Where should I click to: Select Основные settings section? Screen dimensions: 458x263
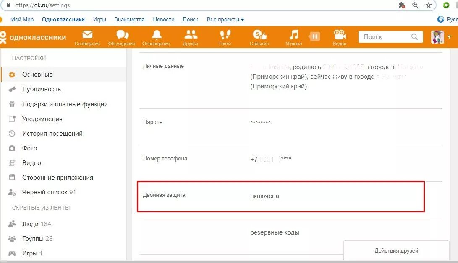coord(64,75)
